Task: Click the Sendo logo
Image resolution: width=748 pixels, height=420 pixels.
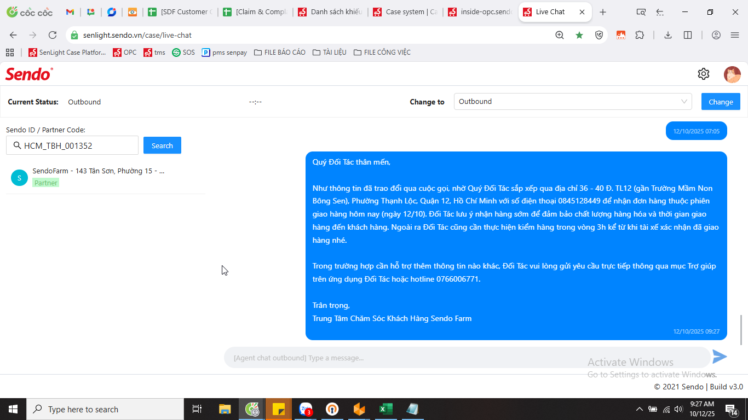Action: (x=30, y=74)
